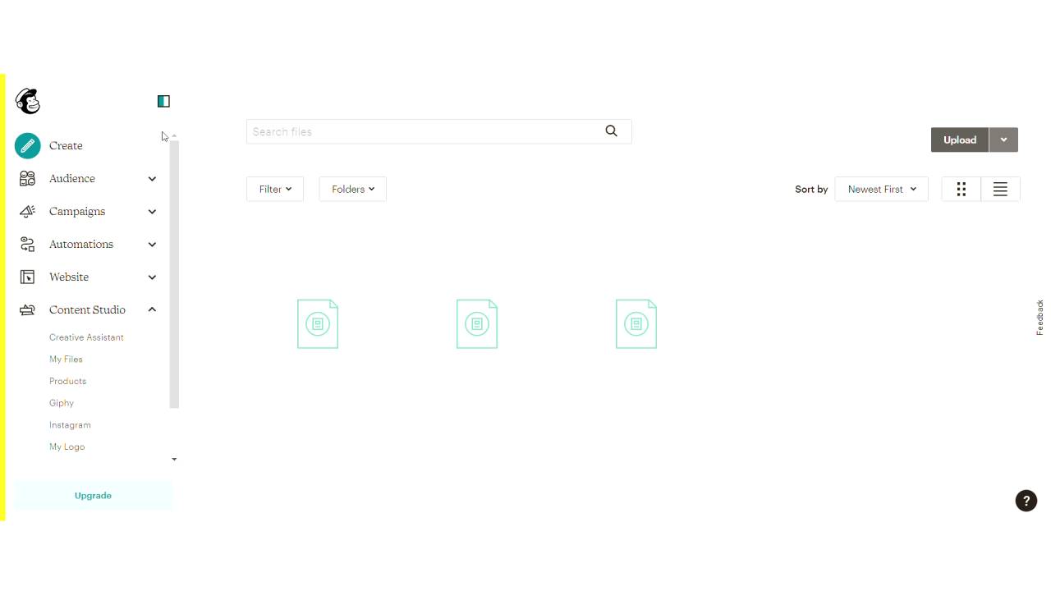This screenshot has height=591, width=1051.
Task: Expand the Upload options arrow
Action: tap(1003, 140)
